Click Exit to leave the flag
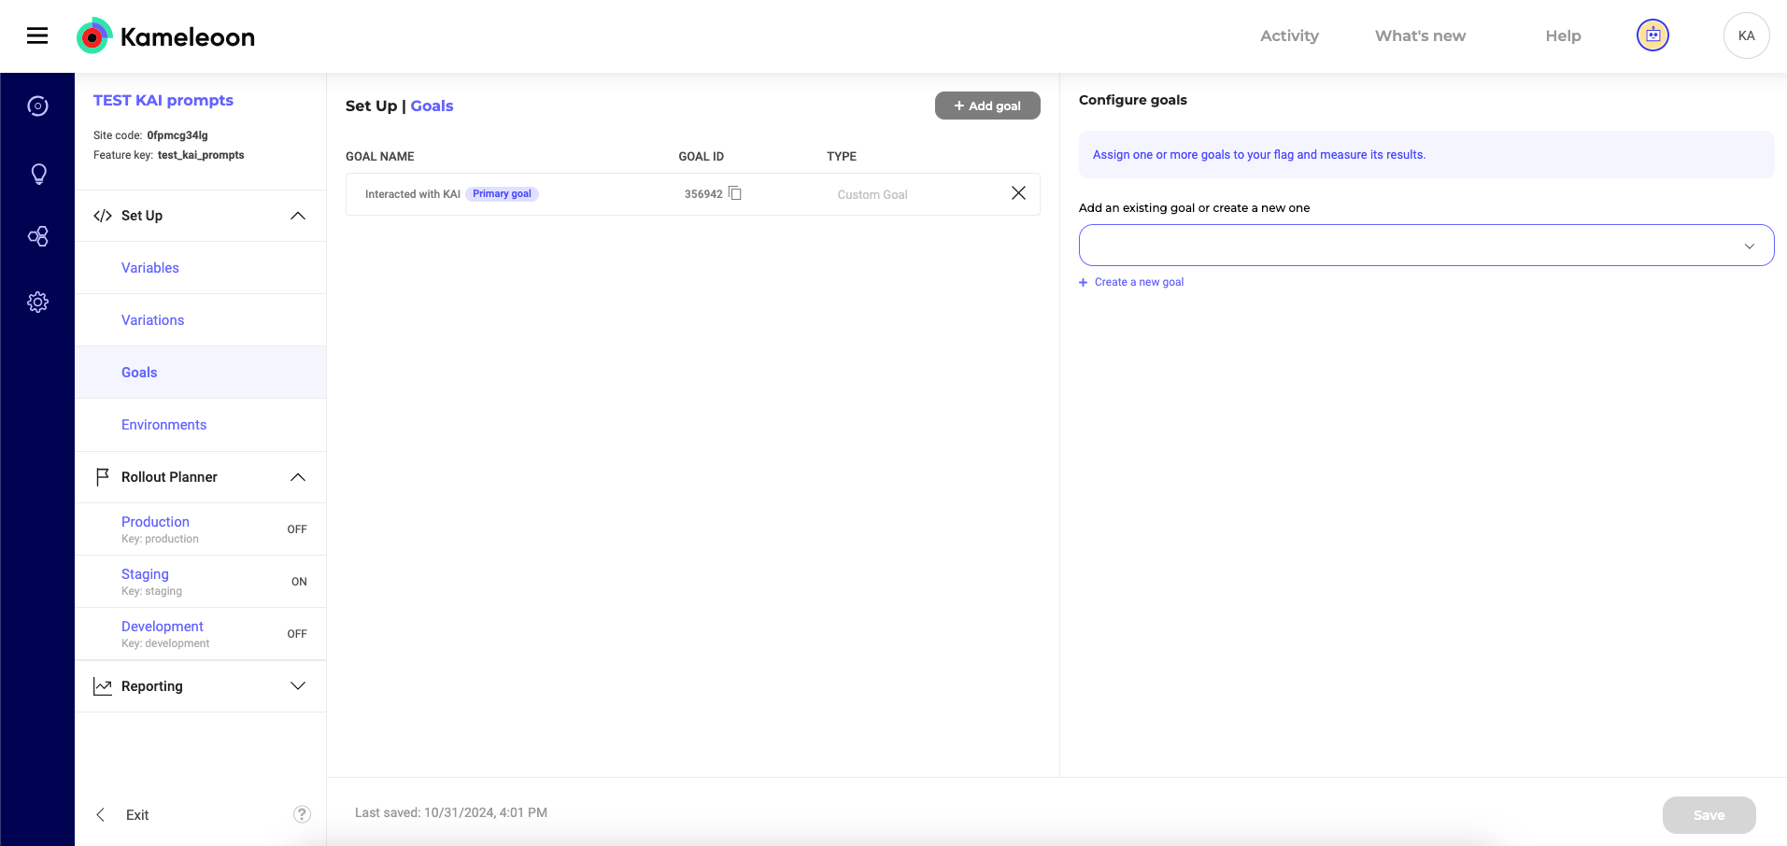This screenshot has width=1787, height=846. pyautogui.click(x=137, y=815)
